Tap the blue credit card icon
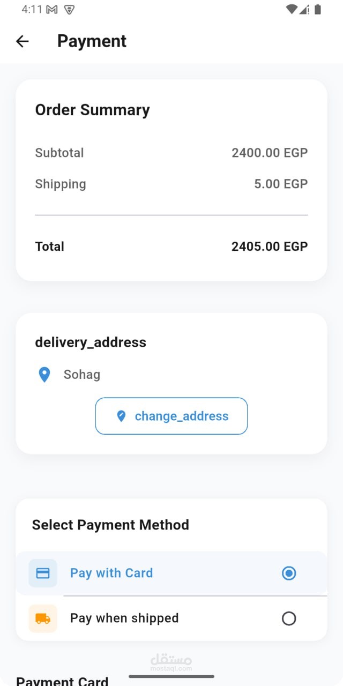Image resolution: width=343 pixels, height=686 pixels. pyautogui.click(x=43, y=573)
